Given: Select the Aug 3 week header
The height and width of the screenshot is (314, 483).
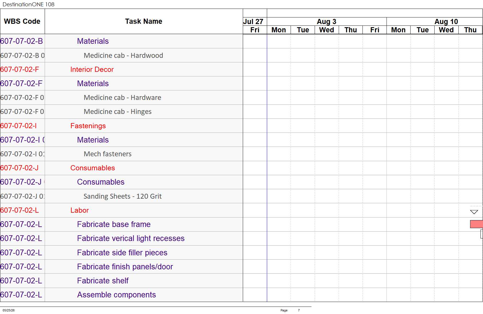Looking at the screenshot, I should click(327, 22).
